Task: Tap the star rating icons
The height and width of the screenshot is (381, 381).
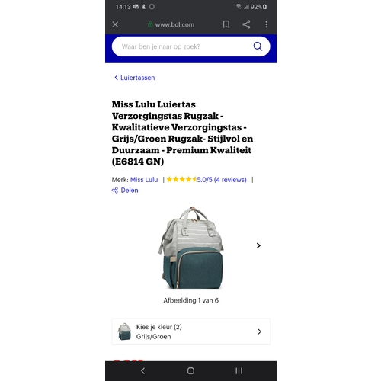Action: click(181, 180)
